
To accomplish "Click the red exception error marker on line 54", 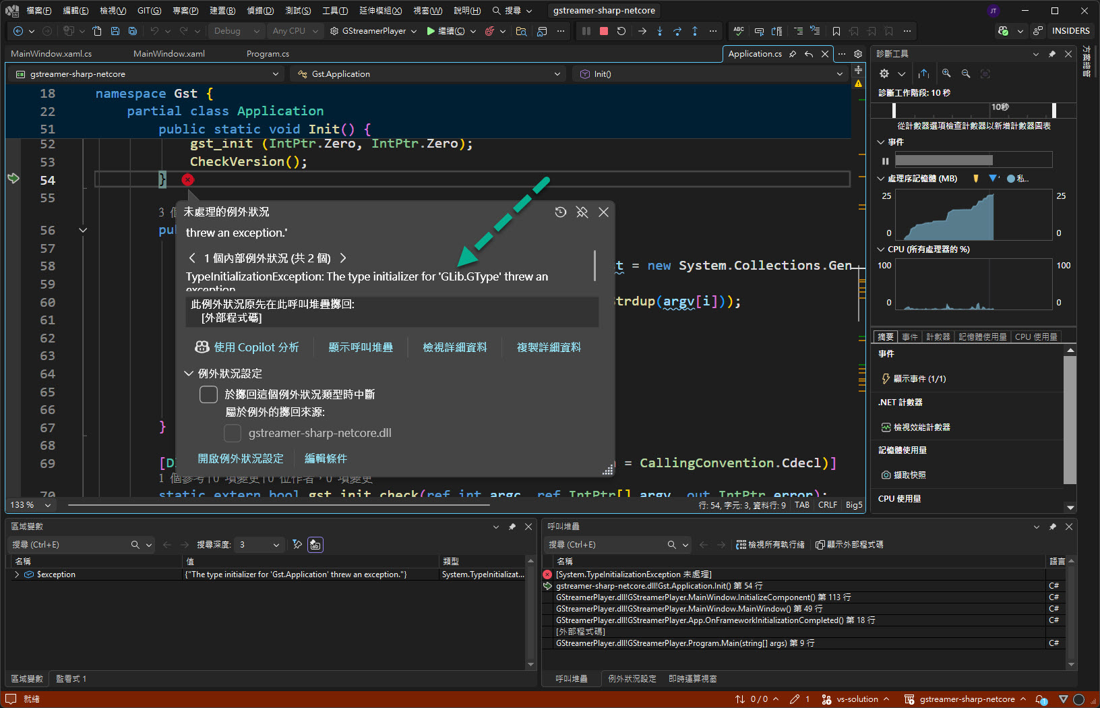I will click(188, 179).
